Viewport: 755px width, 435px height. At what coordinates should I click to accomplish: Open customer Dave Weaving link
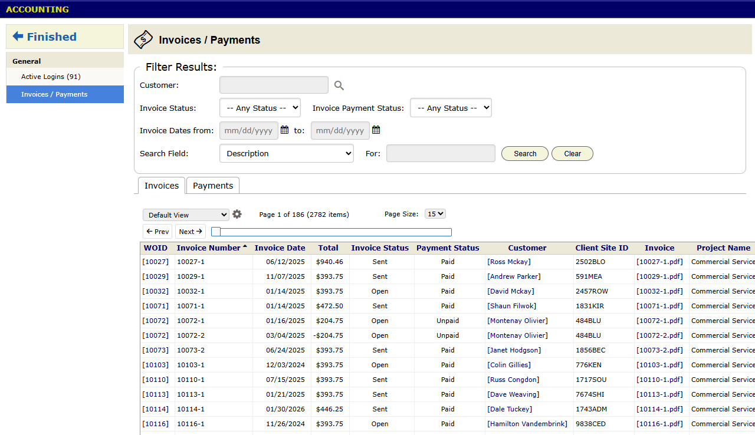(513, 394)
